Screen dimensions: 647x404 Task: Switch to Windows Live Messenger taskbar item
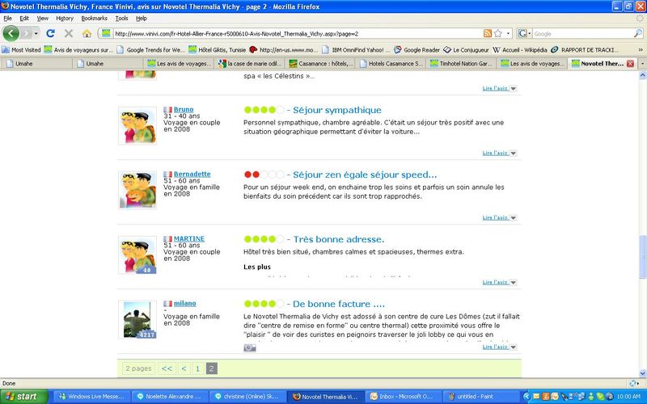pyautogui.click(x=92, y=397)
